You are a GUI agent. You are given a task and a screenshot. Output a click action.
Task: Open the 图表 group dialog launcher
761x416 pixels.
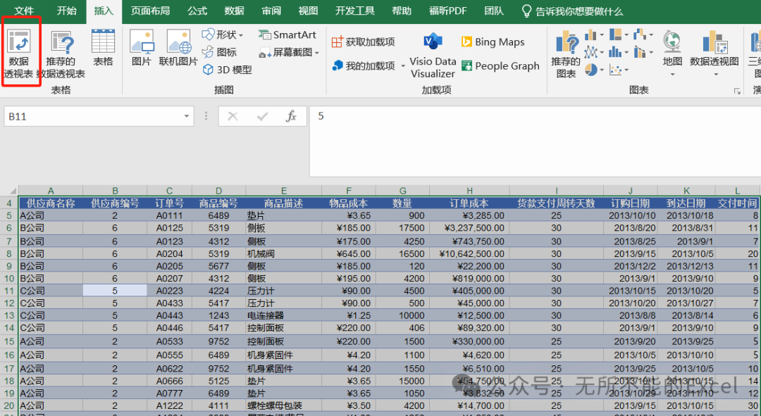click(x=737, y=91)
